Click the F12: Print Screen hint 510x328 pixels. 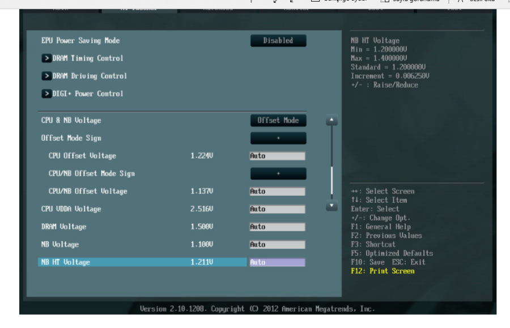click(383, 271)
